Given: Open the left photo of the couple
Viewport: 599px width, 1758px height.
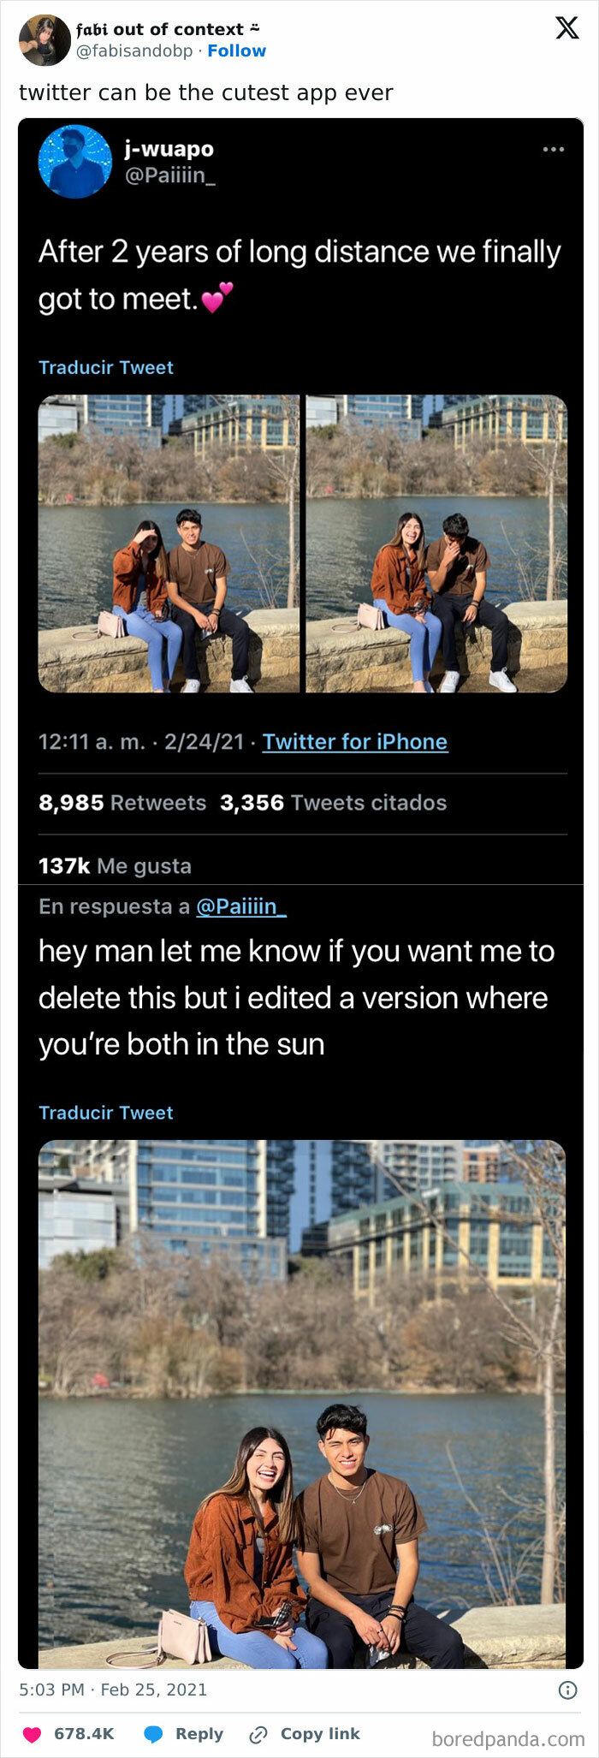Looking at the screenshot, I should click(165, 544).
